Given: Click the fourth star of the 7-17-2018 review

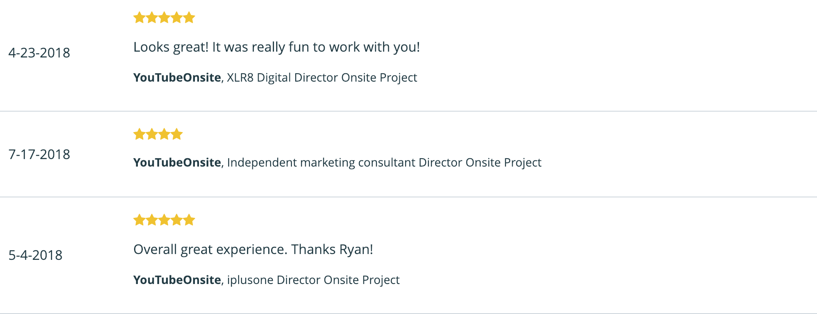Looking at the screenshot, I should 177,135.
